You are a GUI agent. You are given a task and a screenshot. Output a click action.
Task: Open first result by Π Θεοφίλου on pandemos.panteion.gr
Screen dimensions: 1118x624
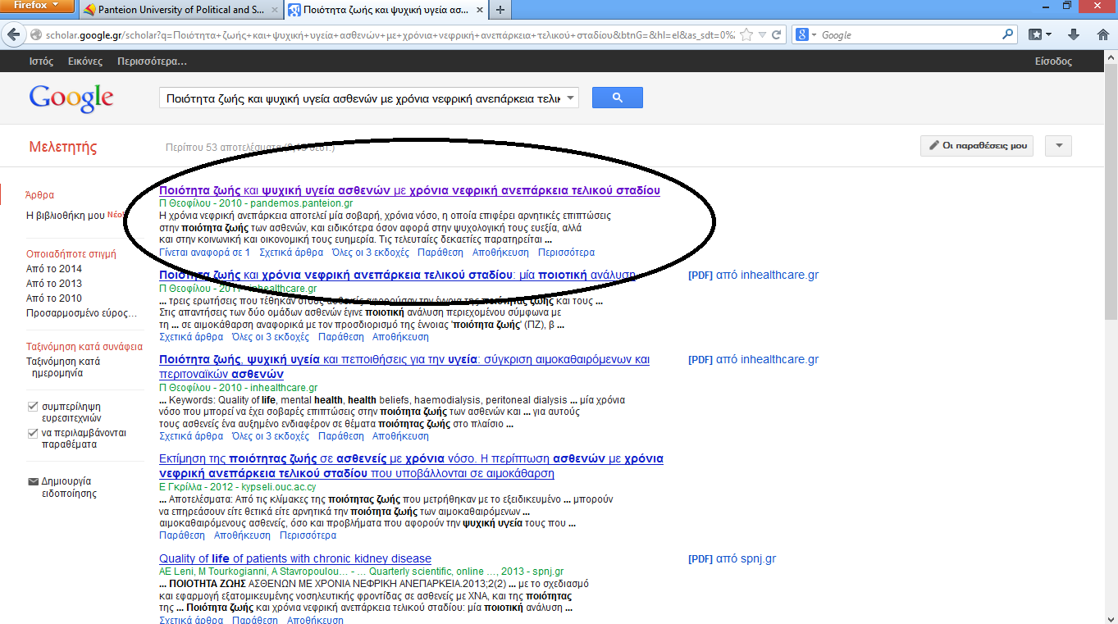click(409, 190)
